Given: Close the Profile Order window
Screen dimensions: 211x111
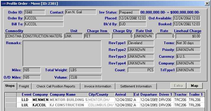Looking at the screenshot, I should [x=207, y=4].
